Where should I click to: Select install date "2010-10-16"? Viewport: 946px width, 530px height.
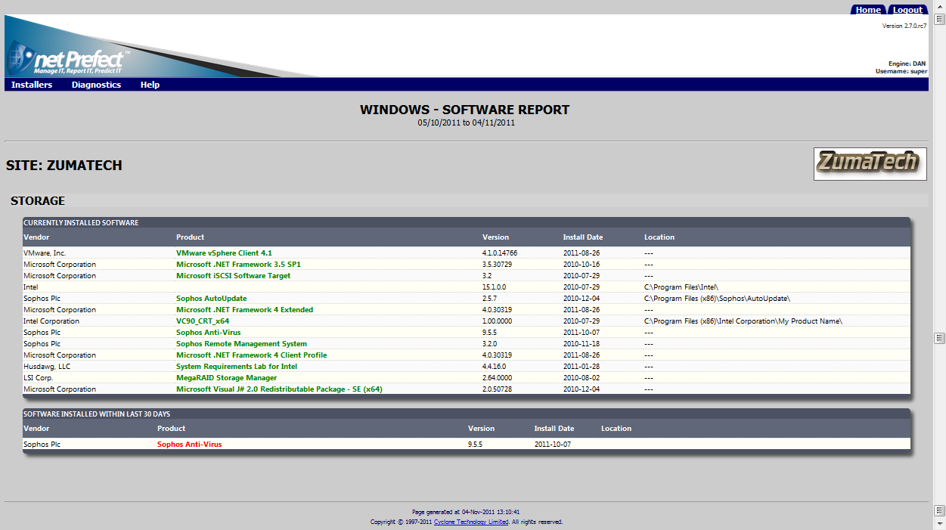[x=582, y=265]
